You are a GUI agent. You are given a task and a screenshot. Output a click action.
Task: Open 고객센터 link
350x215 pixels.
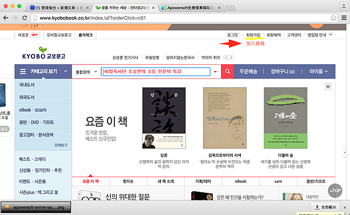click(294, 35)
